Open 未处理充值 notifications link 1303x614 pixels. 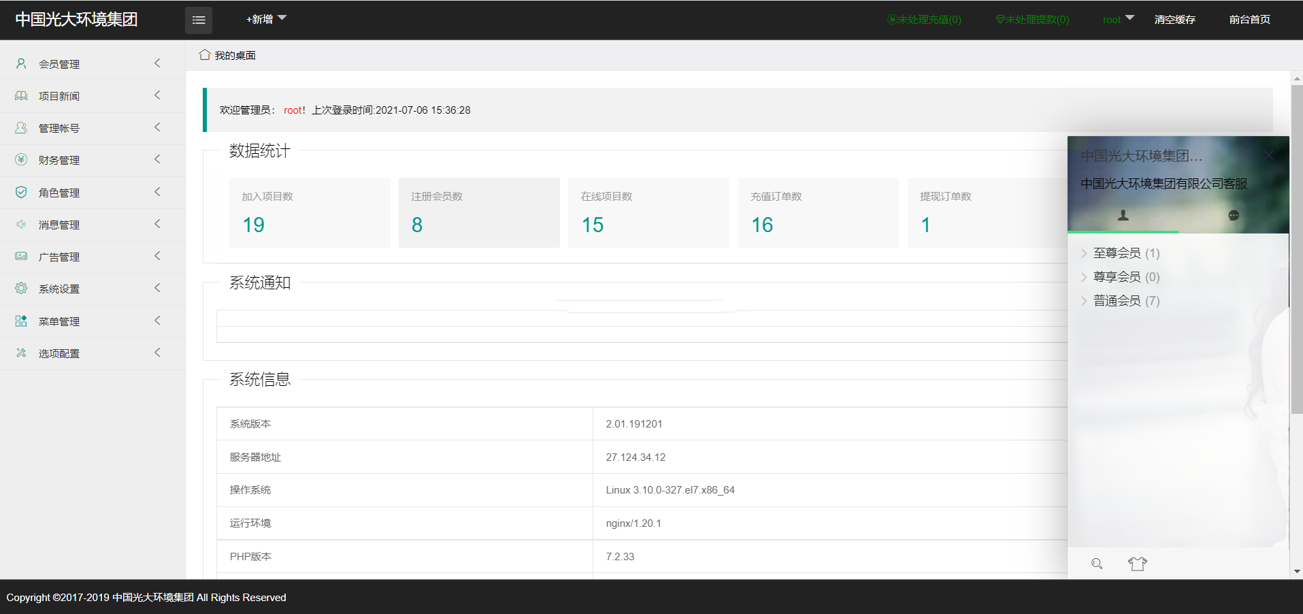(x=924, y=20)
